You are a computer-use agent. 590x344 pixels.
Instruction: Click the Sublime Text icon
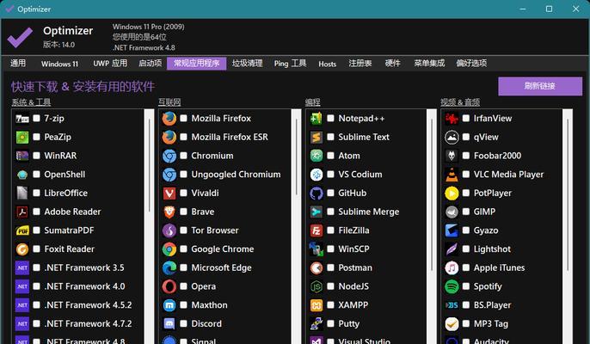click(317, 138)
